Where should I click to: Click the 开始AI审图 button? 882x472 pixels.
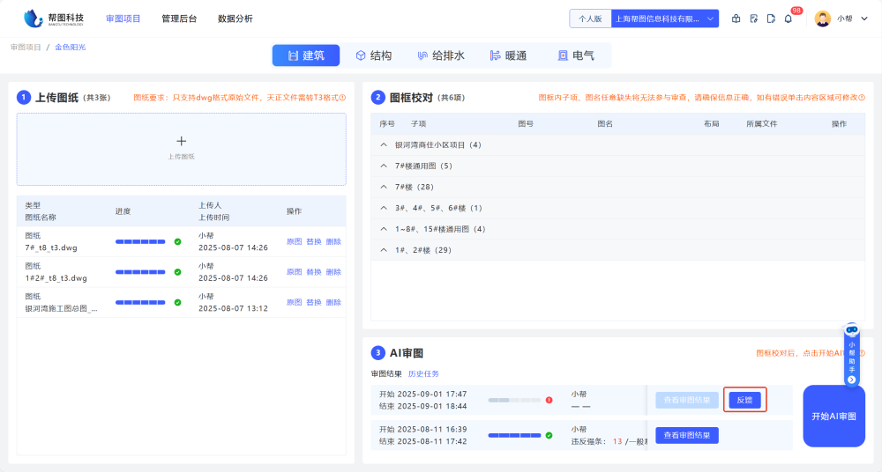pyautogui.click(x=833, y=416)
